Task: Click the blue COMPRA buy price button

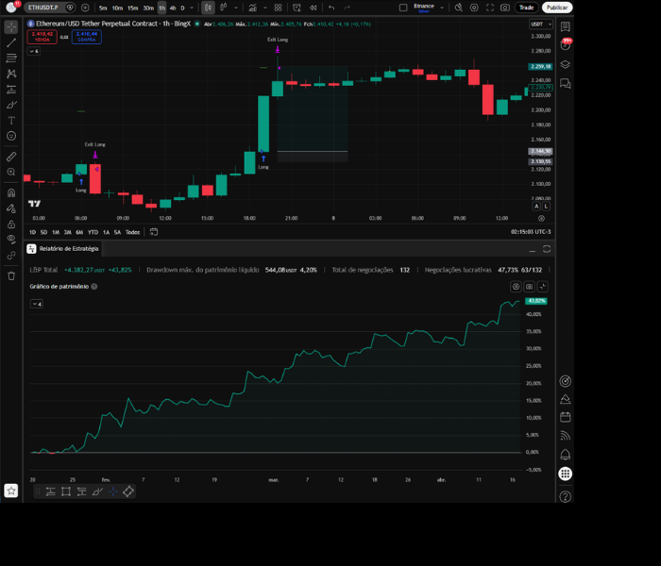Action: pos(87,37)
